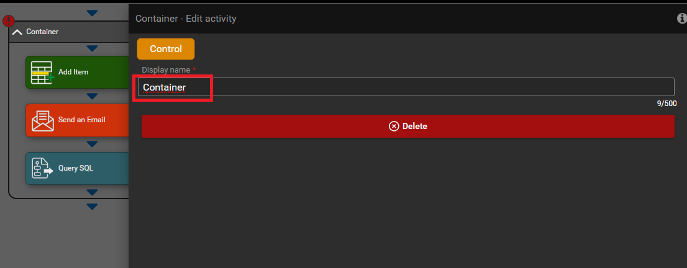
Task: Select the Query SQL activity label
Action: (x=76, y=168)
